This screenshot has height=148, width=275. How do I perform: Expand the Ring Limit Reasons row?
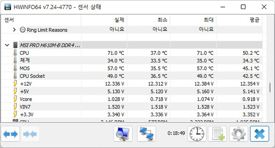15,30
